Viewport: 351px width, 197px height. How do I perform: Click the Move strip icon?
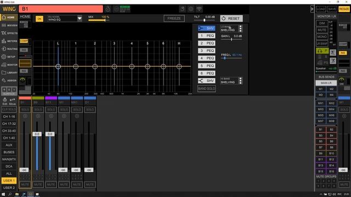click(x=12, y=101)
